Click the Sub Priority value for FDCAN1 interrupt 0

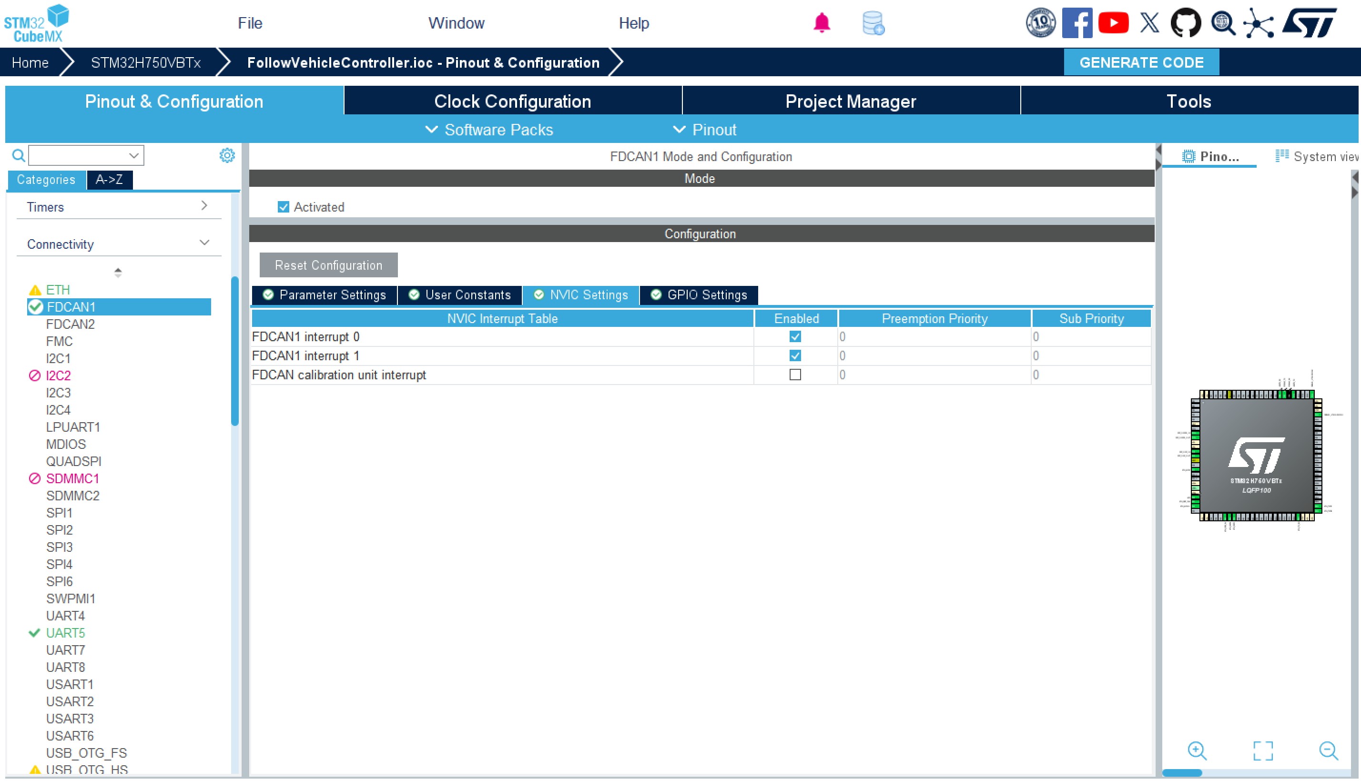(x=1091, y=337)
